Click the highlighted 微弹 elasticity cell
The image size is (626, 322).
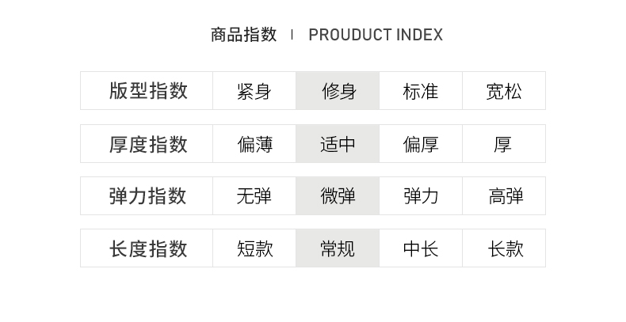(338, 196)
